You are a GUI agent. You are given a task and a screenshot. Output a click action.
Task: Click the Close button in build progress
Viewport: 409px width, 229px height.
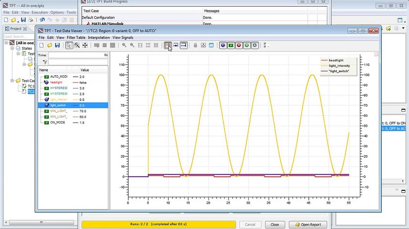click(274, 224)
